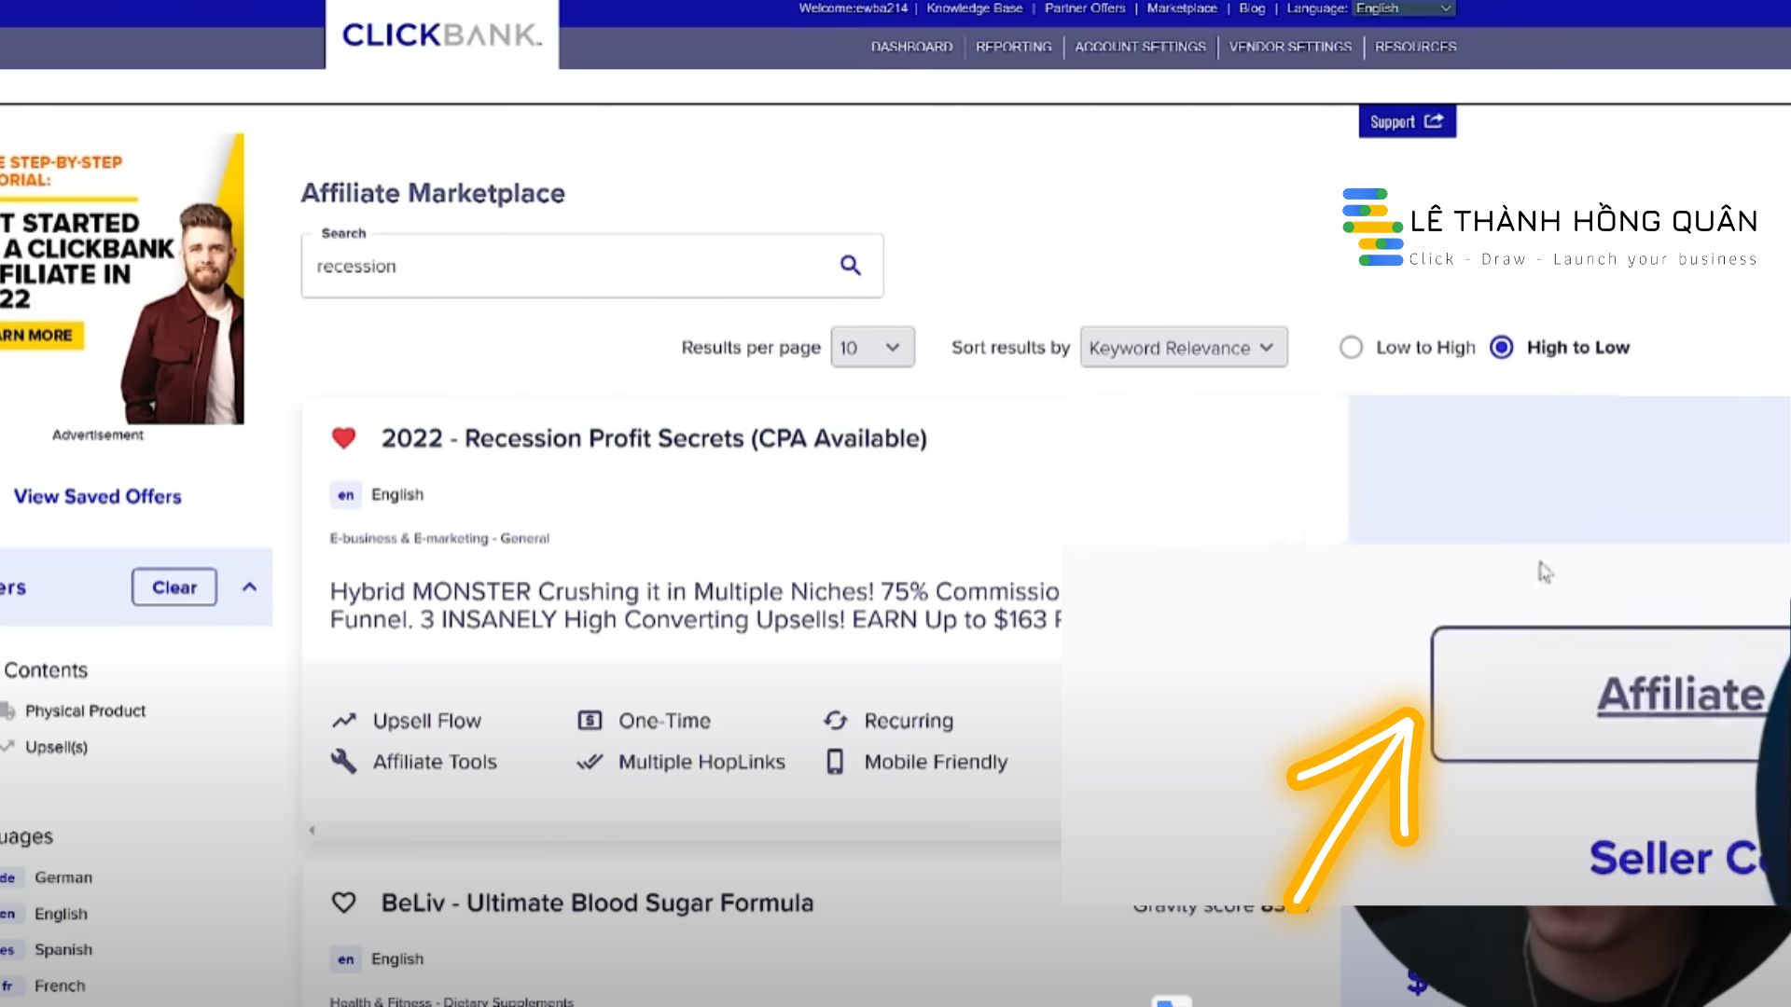Open the Sort results by dropdown
This screenshot has width=1791, height=1007.
click(x=1183, y=348)
